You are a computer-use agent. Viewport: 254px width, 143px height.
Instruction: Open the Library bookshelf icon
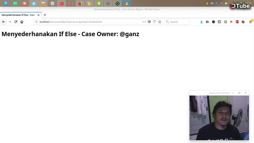pyautogui.click(x=208, y=22)
